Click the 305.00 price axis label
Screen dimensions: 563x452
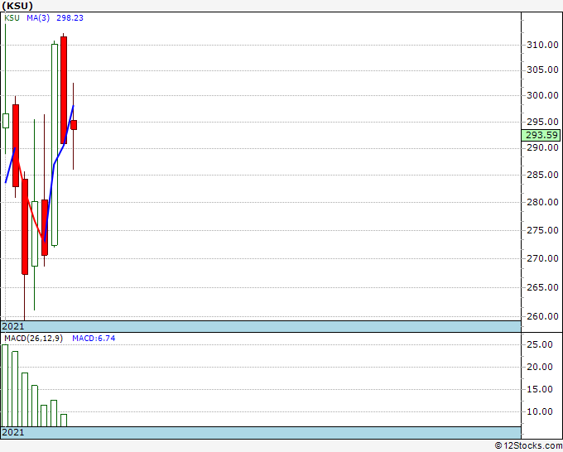coord(542,70)
